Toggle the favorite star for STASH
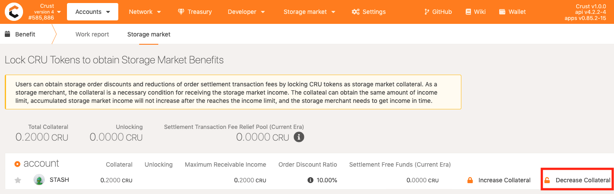Viewport: 614px width, 194px height. (x=18, y=180)
